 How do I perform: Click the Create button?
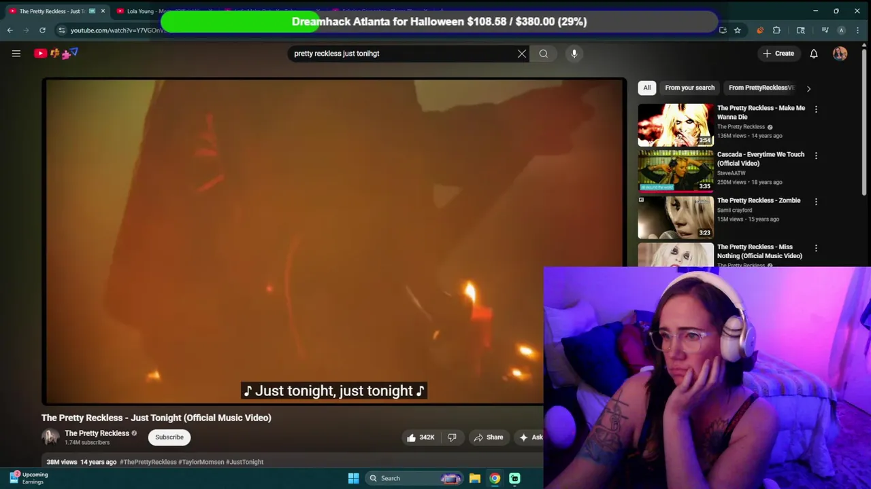point(778,54)
